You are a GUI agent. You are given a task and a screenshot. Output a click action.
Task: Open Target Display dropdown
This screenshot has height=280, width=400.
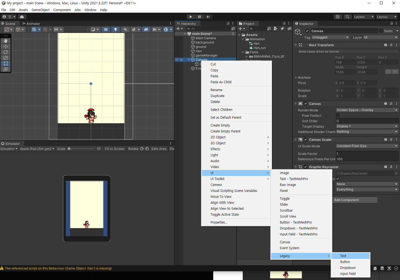point(367,126)
